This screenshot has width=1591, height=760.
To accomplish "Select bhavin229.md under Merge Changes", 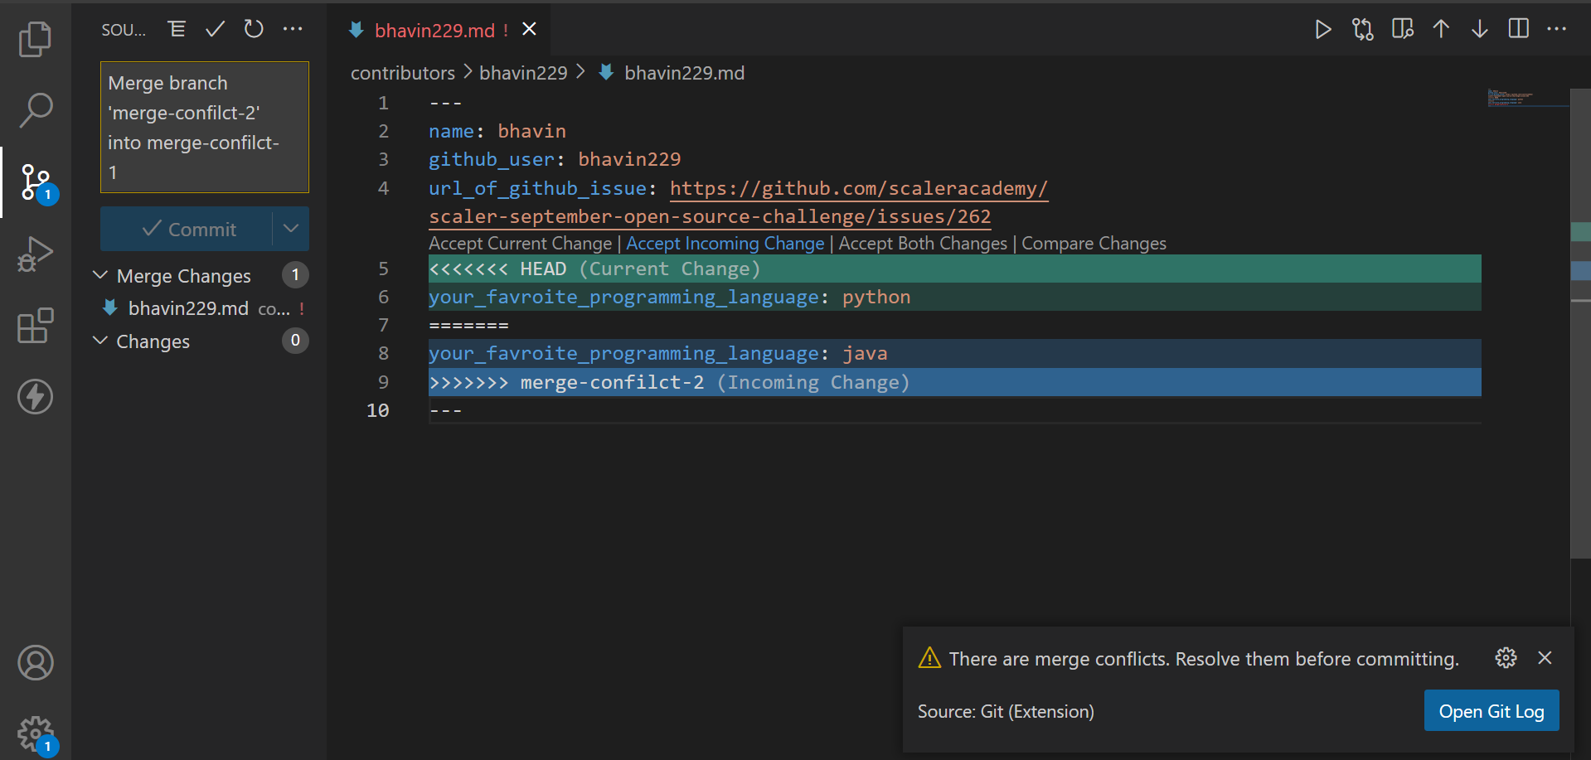I will click(188, 307).
